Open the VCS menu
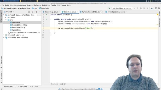This screenshot has height=90, width=161. click(58, 5)
